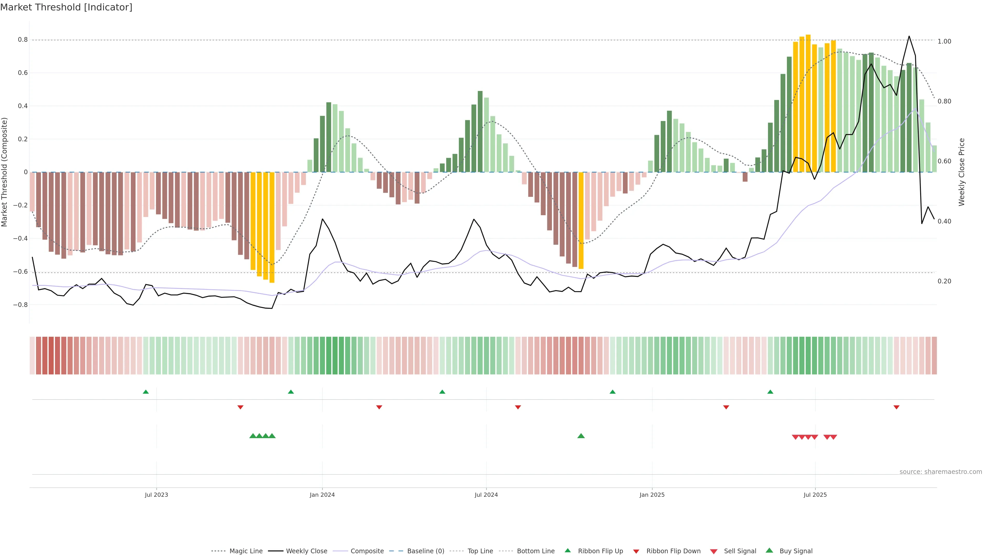The width and height of the screenshot is (995, 560).
Task: Click the Market Threshold (Composite) left axis title
Action: pyautogui.click(x=5, y=172)
